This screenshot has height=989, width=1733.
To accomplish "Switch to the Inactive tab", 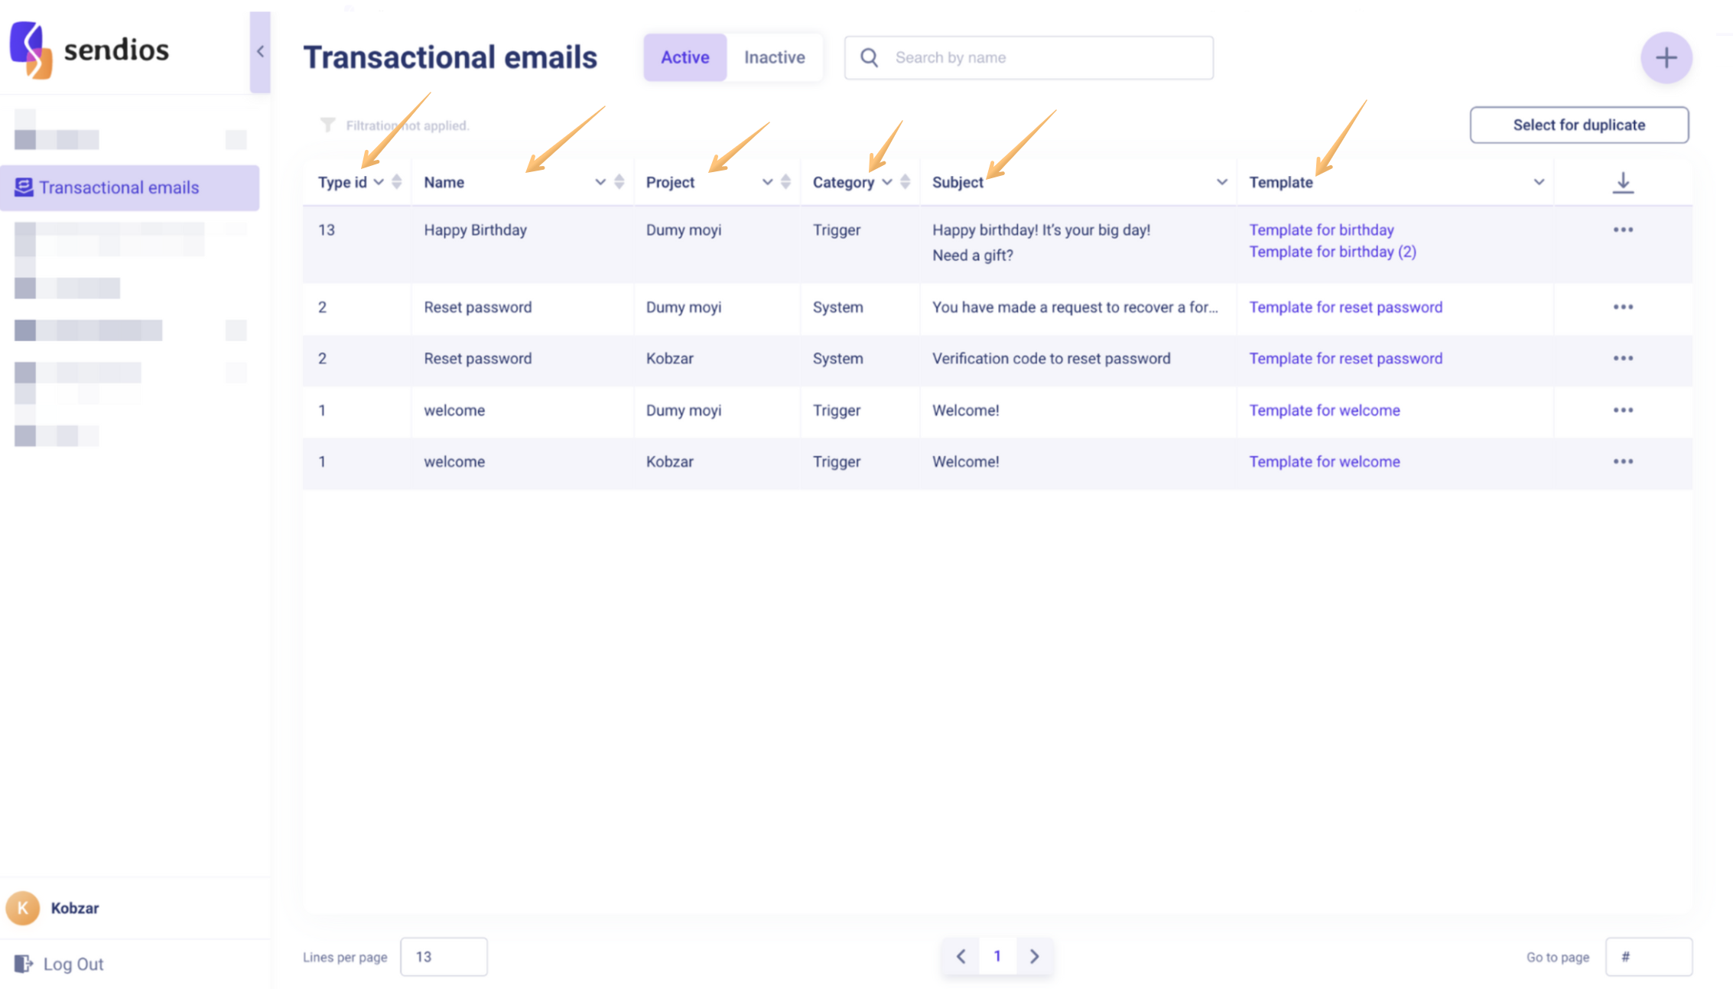I will [774, 57].
